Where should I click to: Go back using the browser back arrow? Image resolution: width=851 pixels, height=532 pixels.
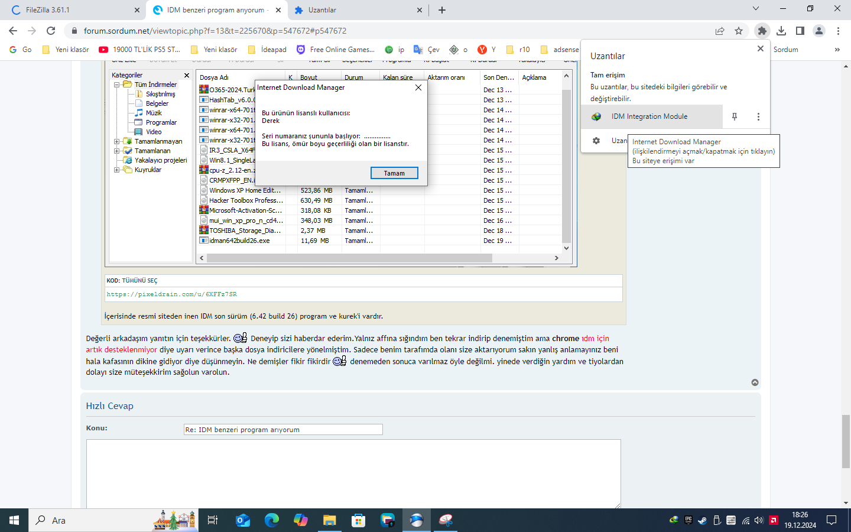coord(13,31)
